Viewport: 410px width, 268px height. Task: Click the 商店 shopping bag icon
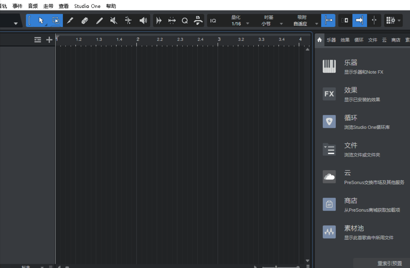[329, 204]
